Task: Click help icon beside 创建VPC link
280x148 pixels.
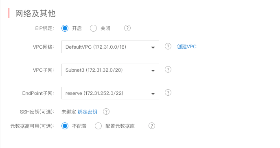Action: [x=168, y=47]
